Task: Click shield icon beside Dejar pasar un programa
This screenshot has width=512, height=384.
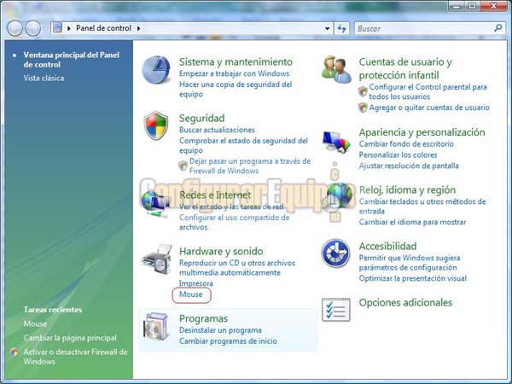Action: [x=183, y=166]
